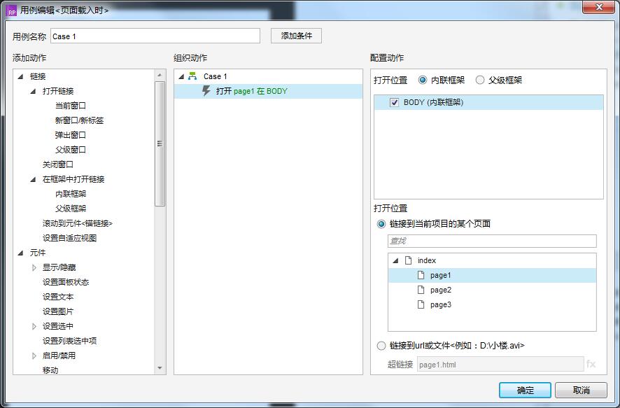This screenshot has width=620, height=408.
Task: Select the 滚动到元件<锚链接> action
Action: pyautogui.click(x=78, y=223)
